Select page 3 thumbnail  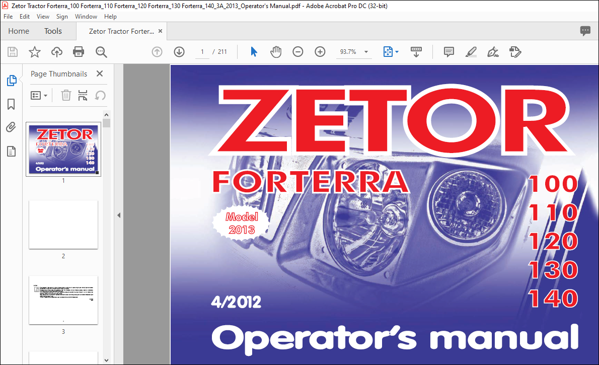(63, 300)
